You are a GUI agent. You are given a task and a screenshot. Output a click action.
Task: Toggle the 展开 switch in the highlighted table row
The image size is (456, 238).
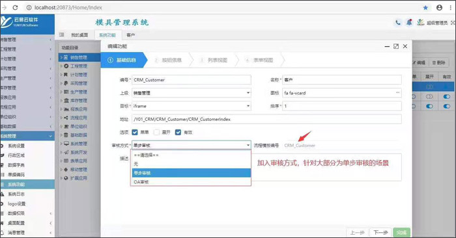(x=429, y=86)
